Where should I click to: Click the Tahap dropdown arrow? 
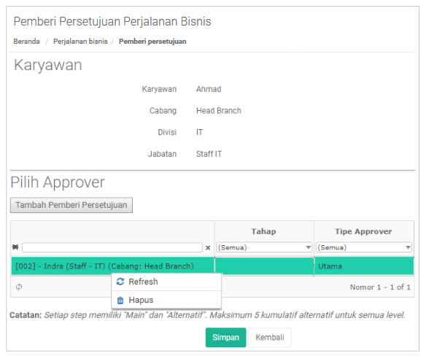coord(308,247)
